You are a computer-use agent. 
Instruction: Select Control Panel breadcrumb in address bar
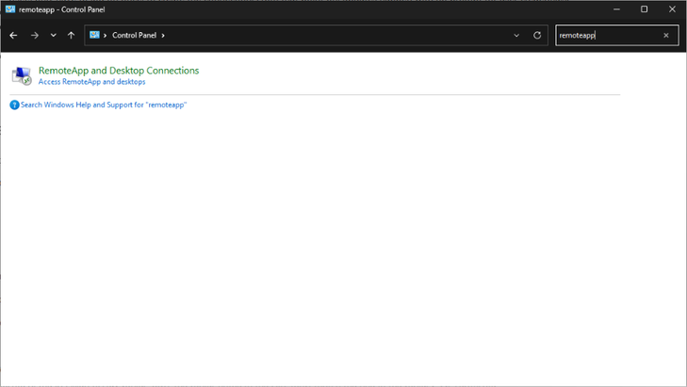point(134,35)
